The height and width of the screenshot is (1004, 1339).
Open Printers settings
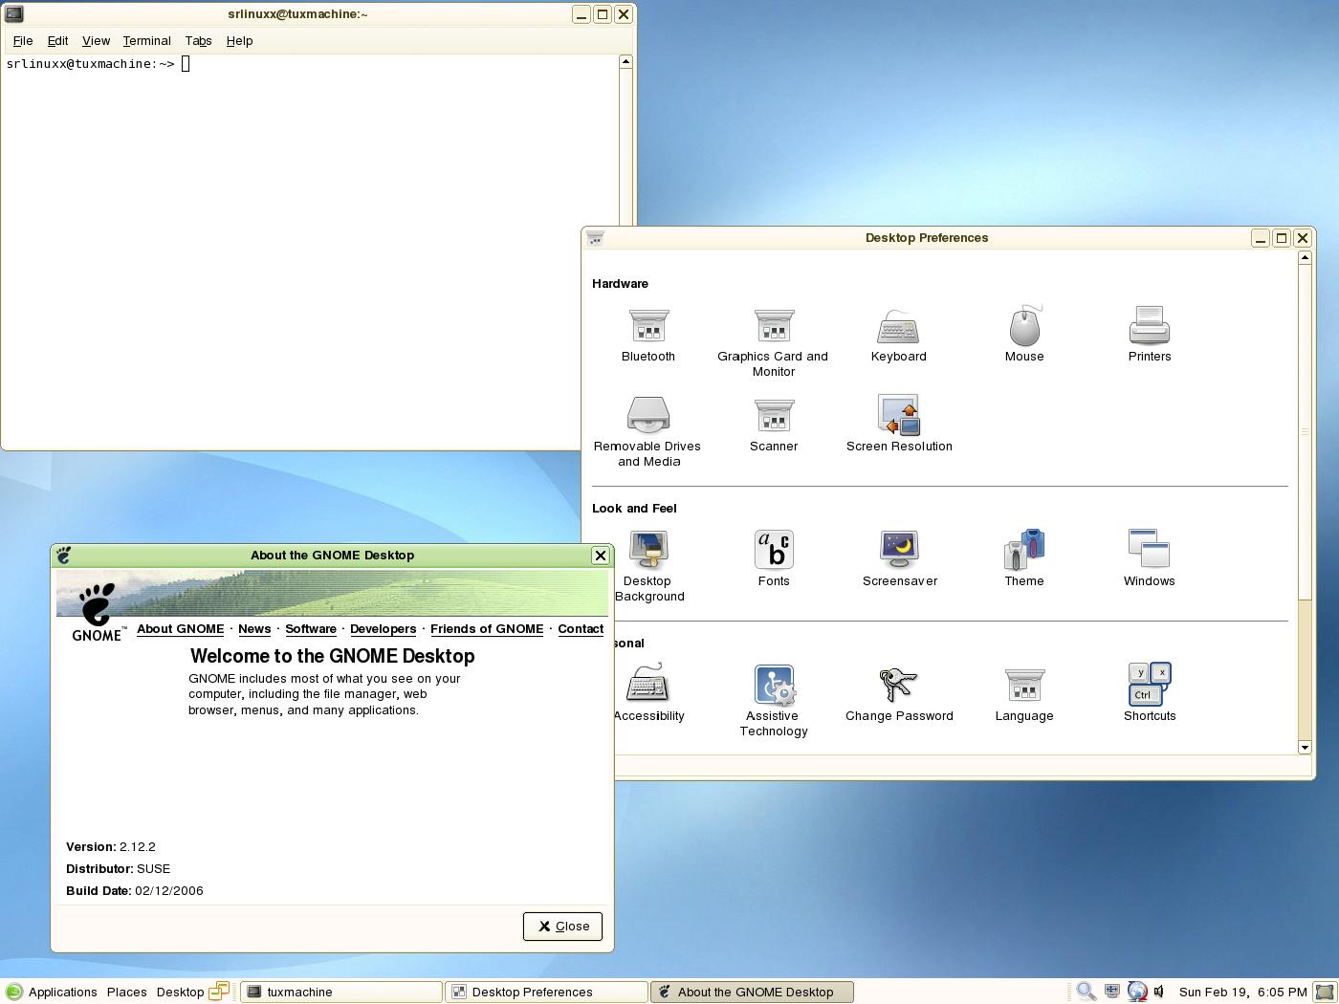[x=1149, y=336]
